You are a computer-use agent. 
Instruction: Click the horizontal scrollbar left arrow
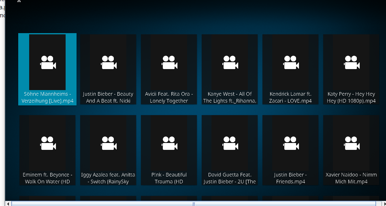point(9,204)
